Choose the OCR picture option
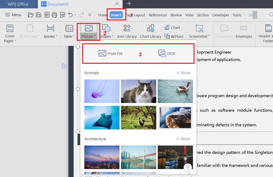This screenshot has width=273, height=177. (167, 53)
